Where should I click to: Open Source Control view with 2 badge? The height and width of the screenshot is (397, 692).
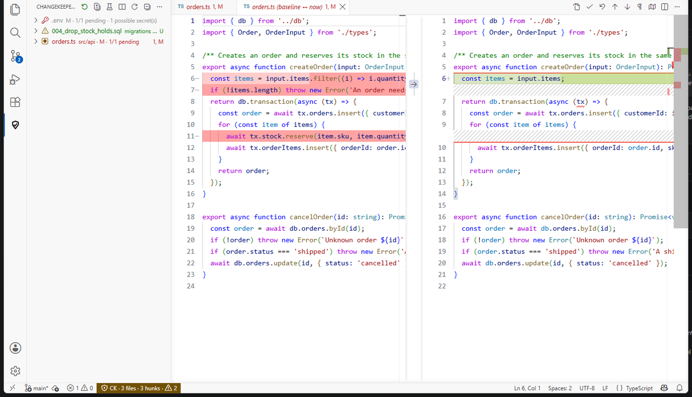(16, 56)
